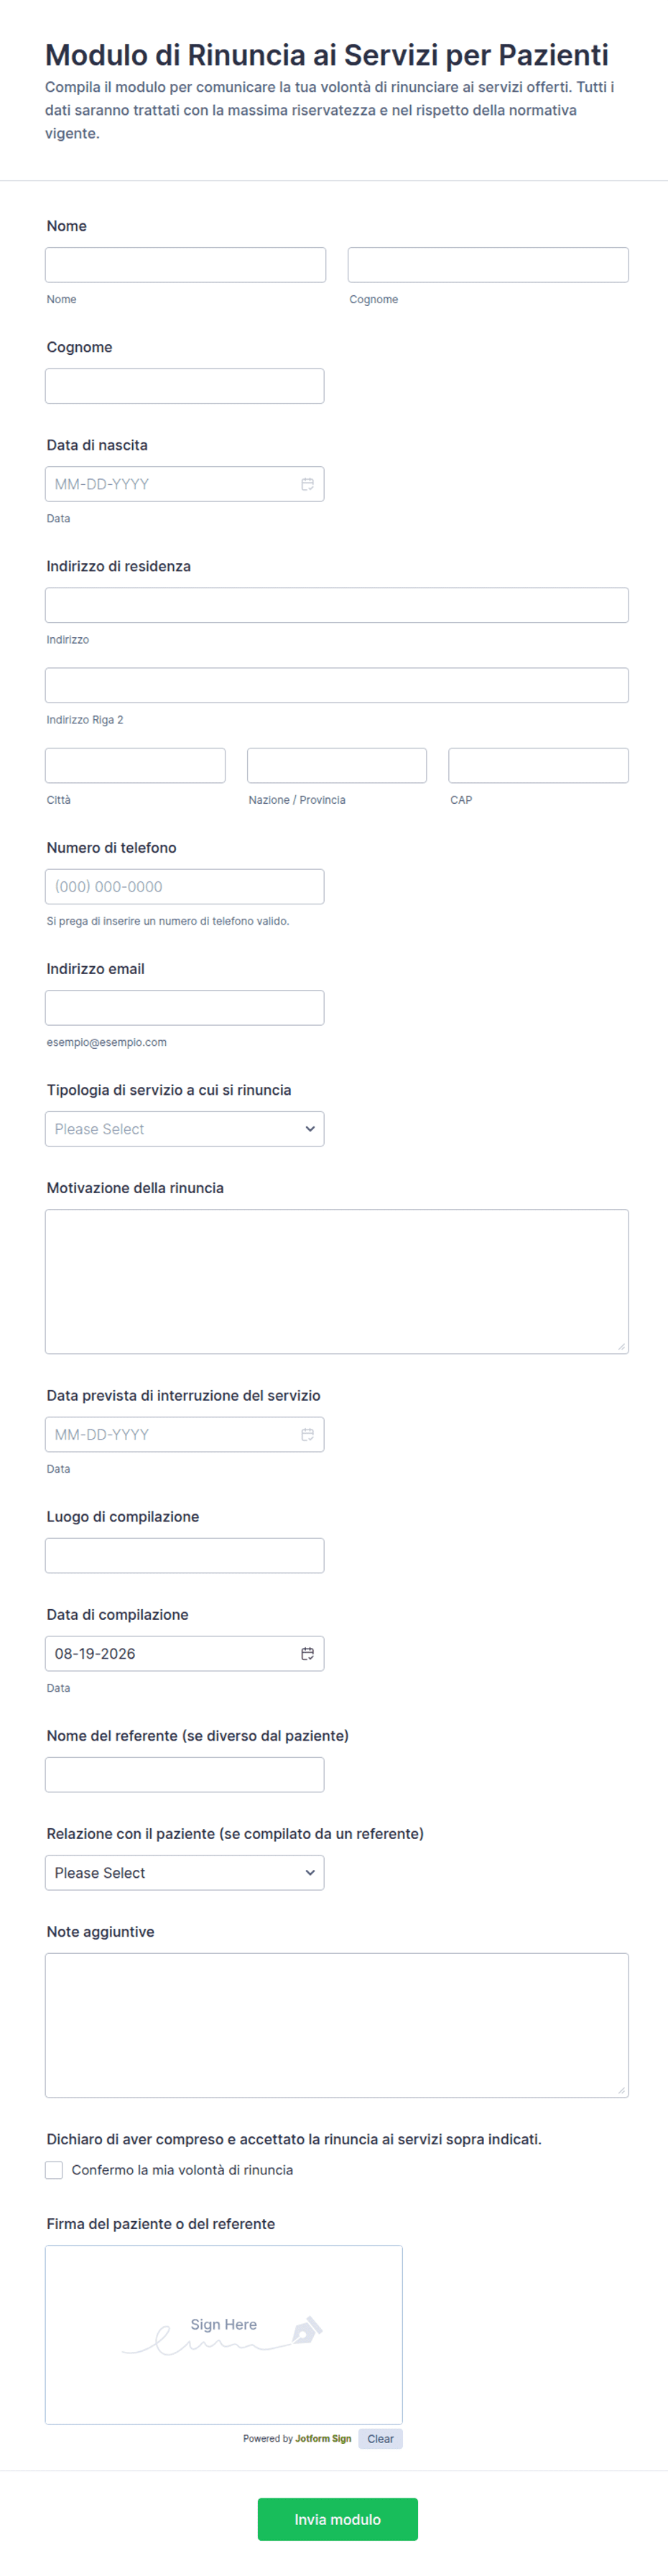Clear the signature field

click(x=380, y=2438)
